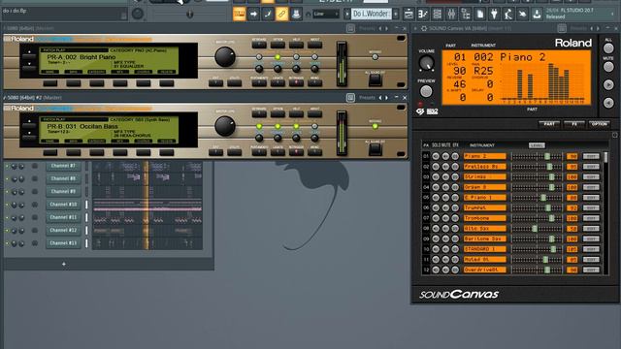The image size is (621, 349).
Task: Click the MUTE round button on Sound Canvas
Action: (608, 67)
